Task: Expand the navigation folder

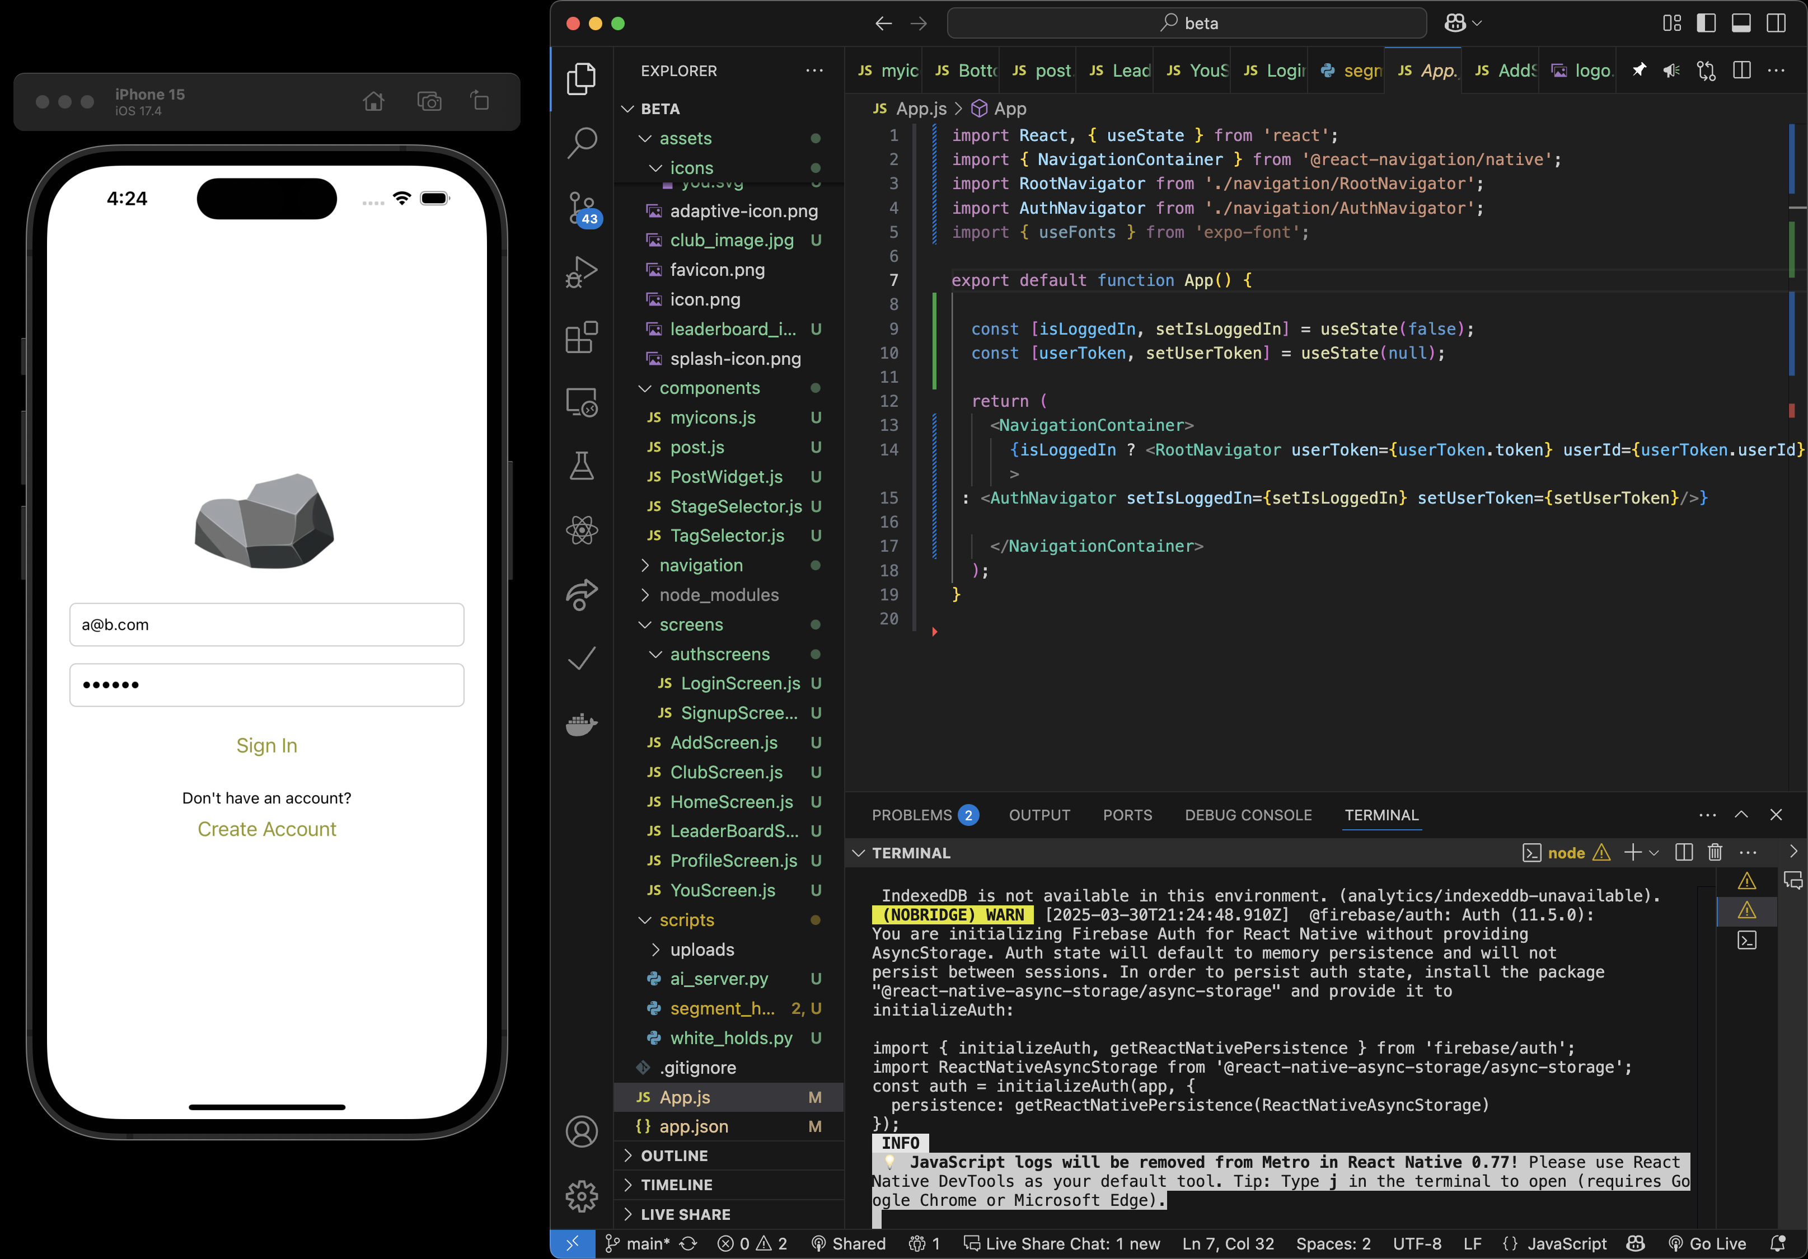Action: tap(700, 565)
